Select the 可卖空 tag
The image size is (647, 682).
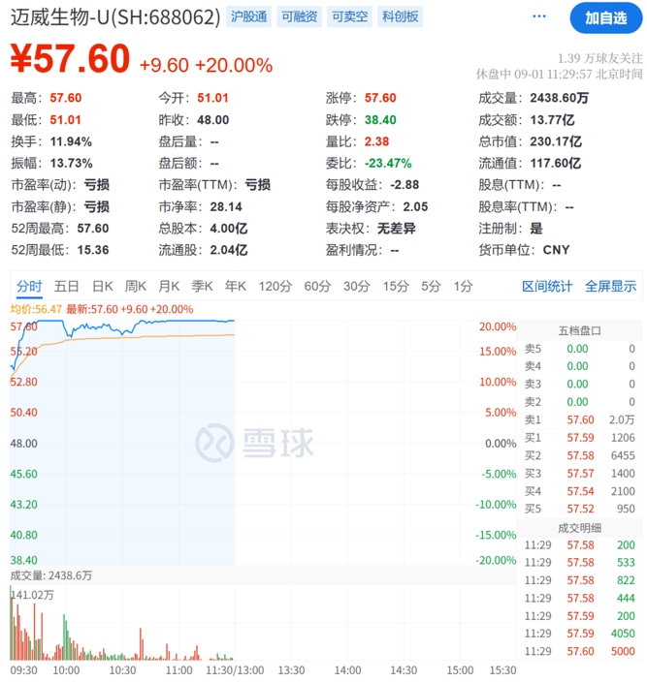click(349, 16)
